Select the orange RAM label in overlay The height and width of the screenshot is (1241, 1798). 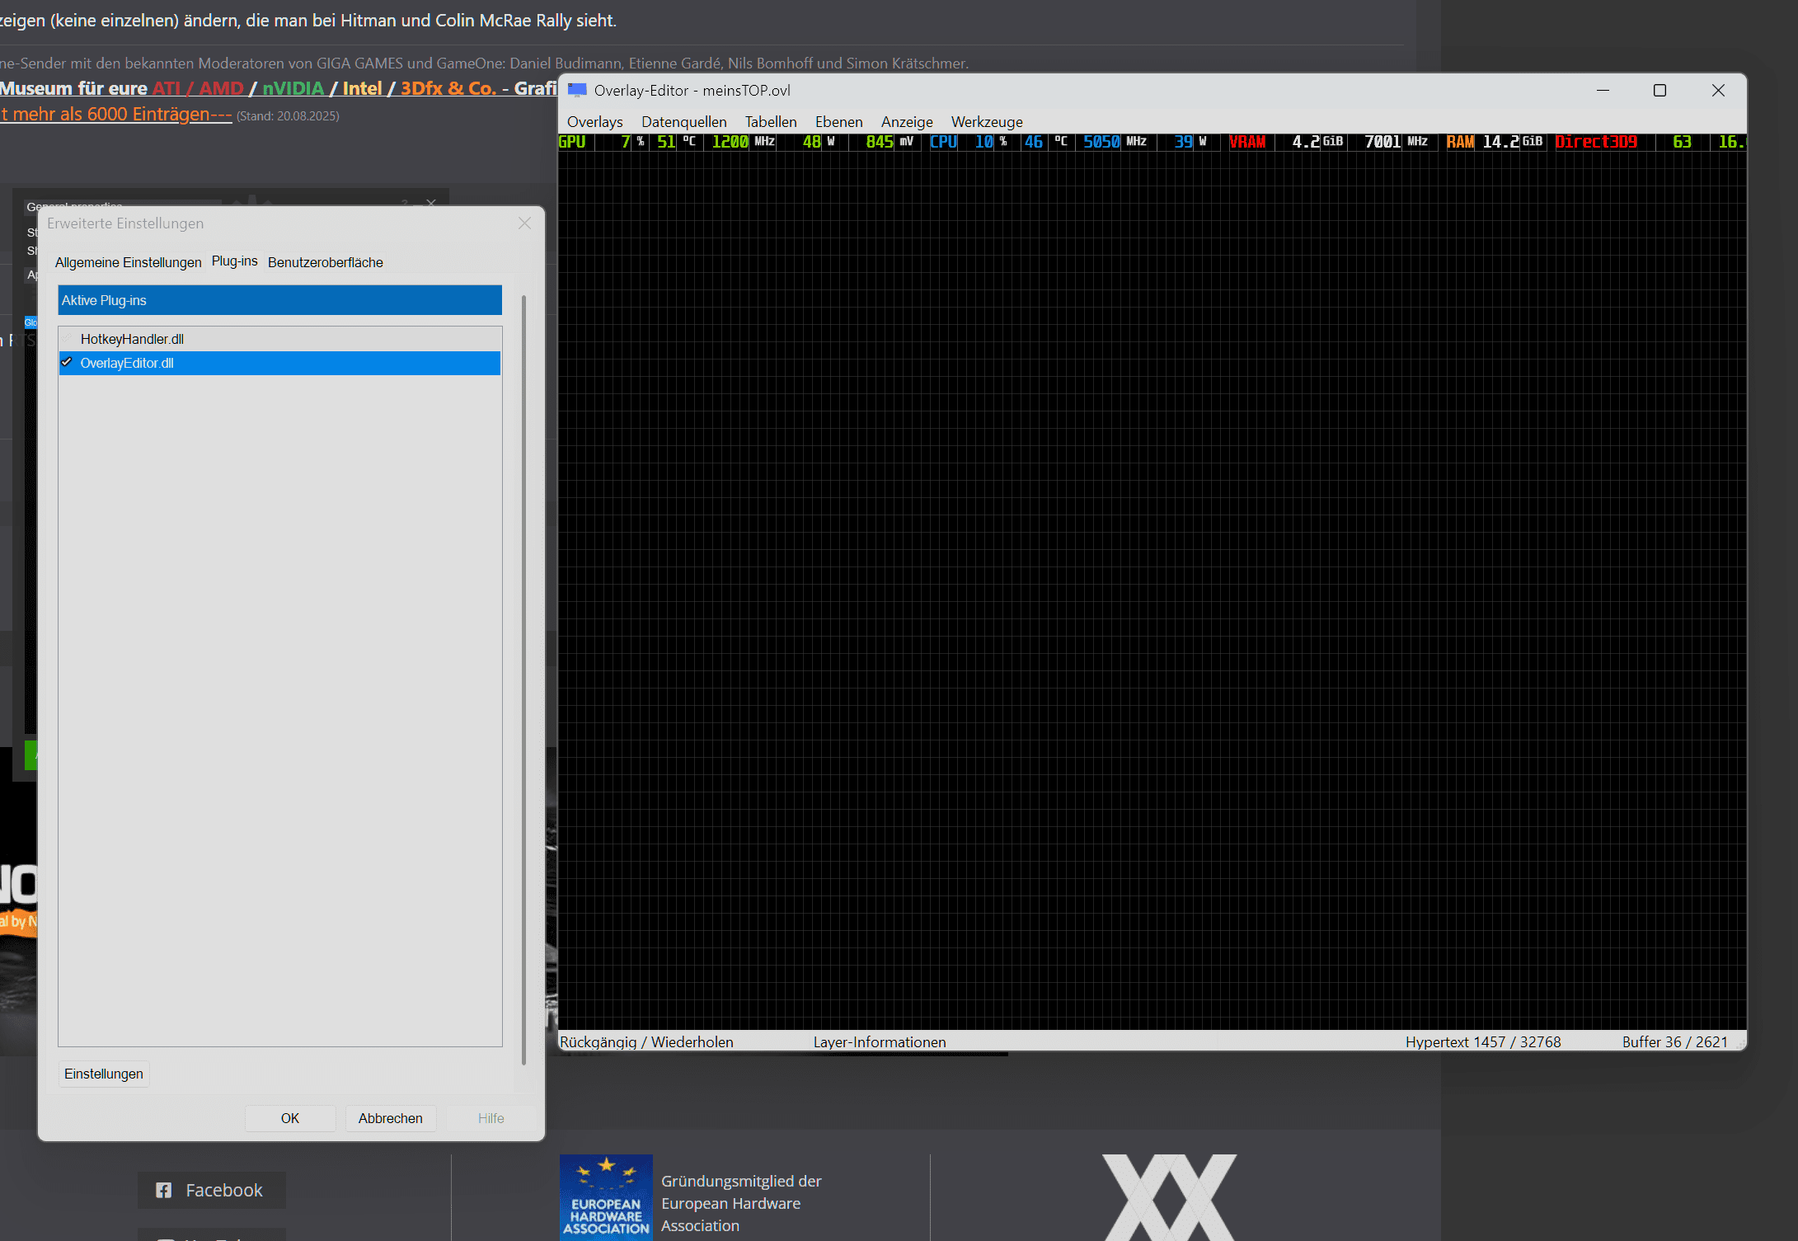point(1460,142)
